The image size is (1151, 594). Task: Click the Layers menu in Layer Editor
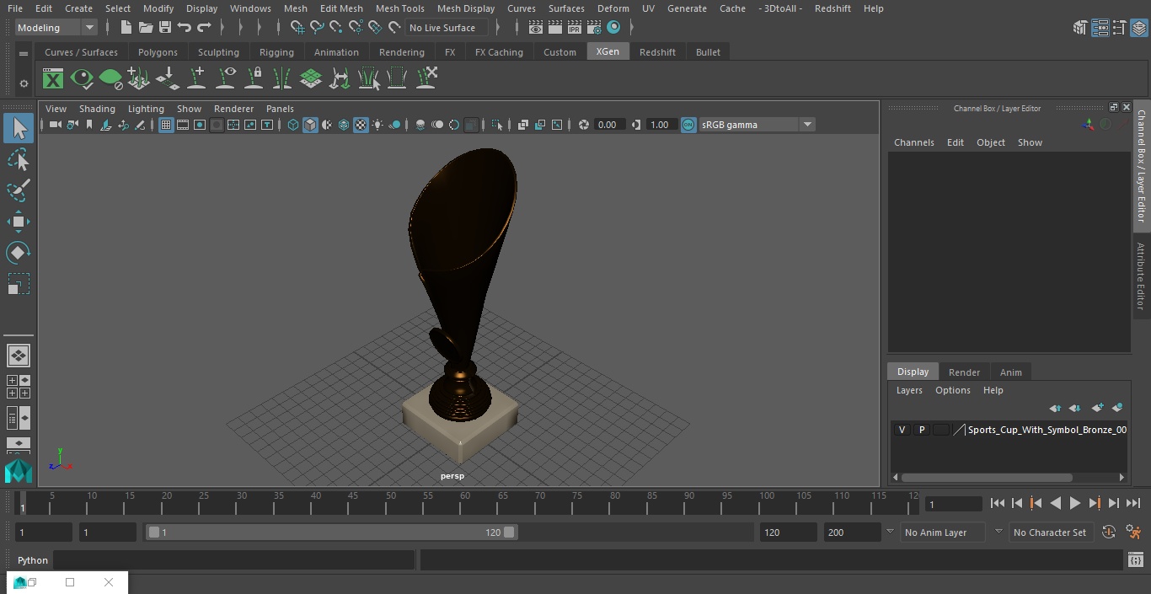pyautogui.click(x=908, y=390)
